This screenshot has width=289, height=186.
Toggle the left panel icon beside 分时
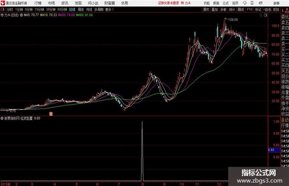[x=2, y=9]
